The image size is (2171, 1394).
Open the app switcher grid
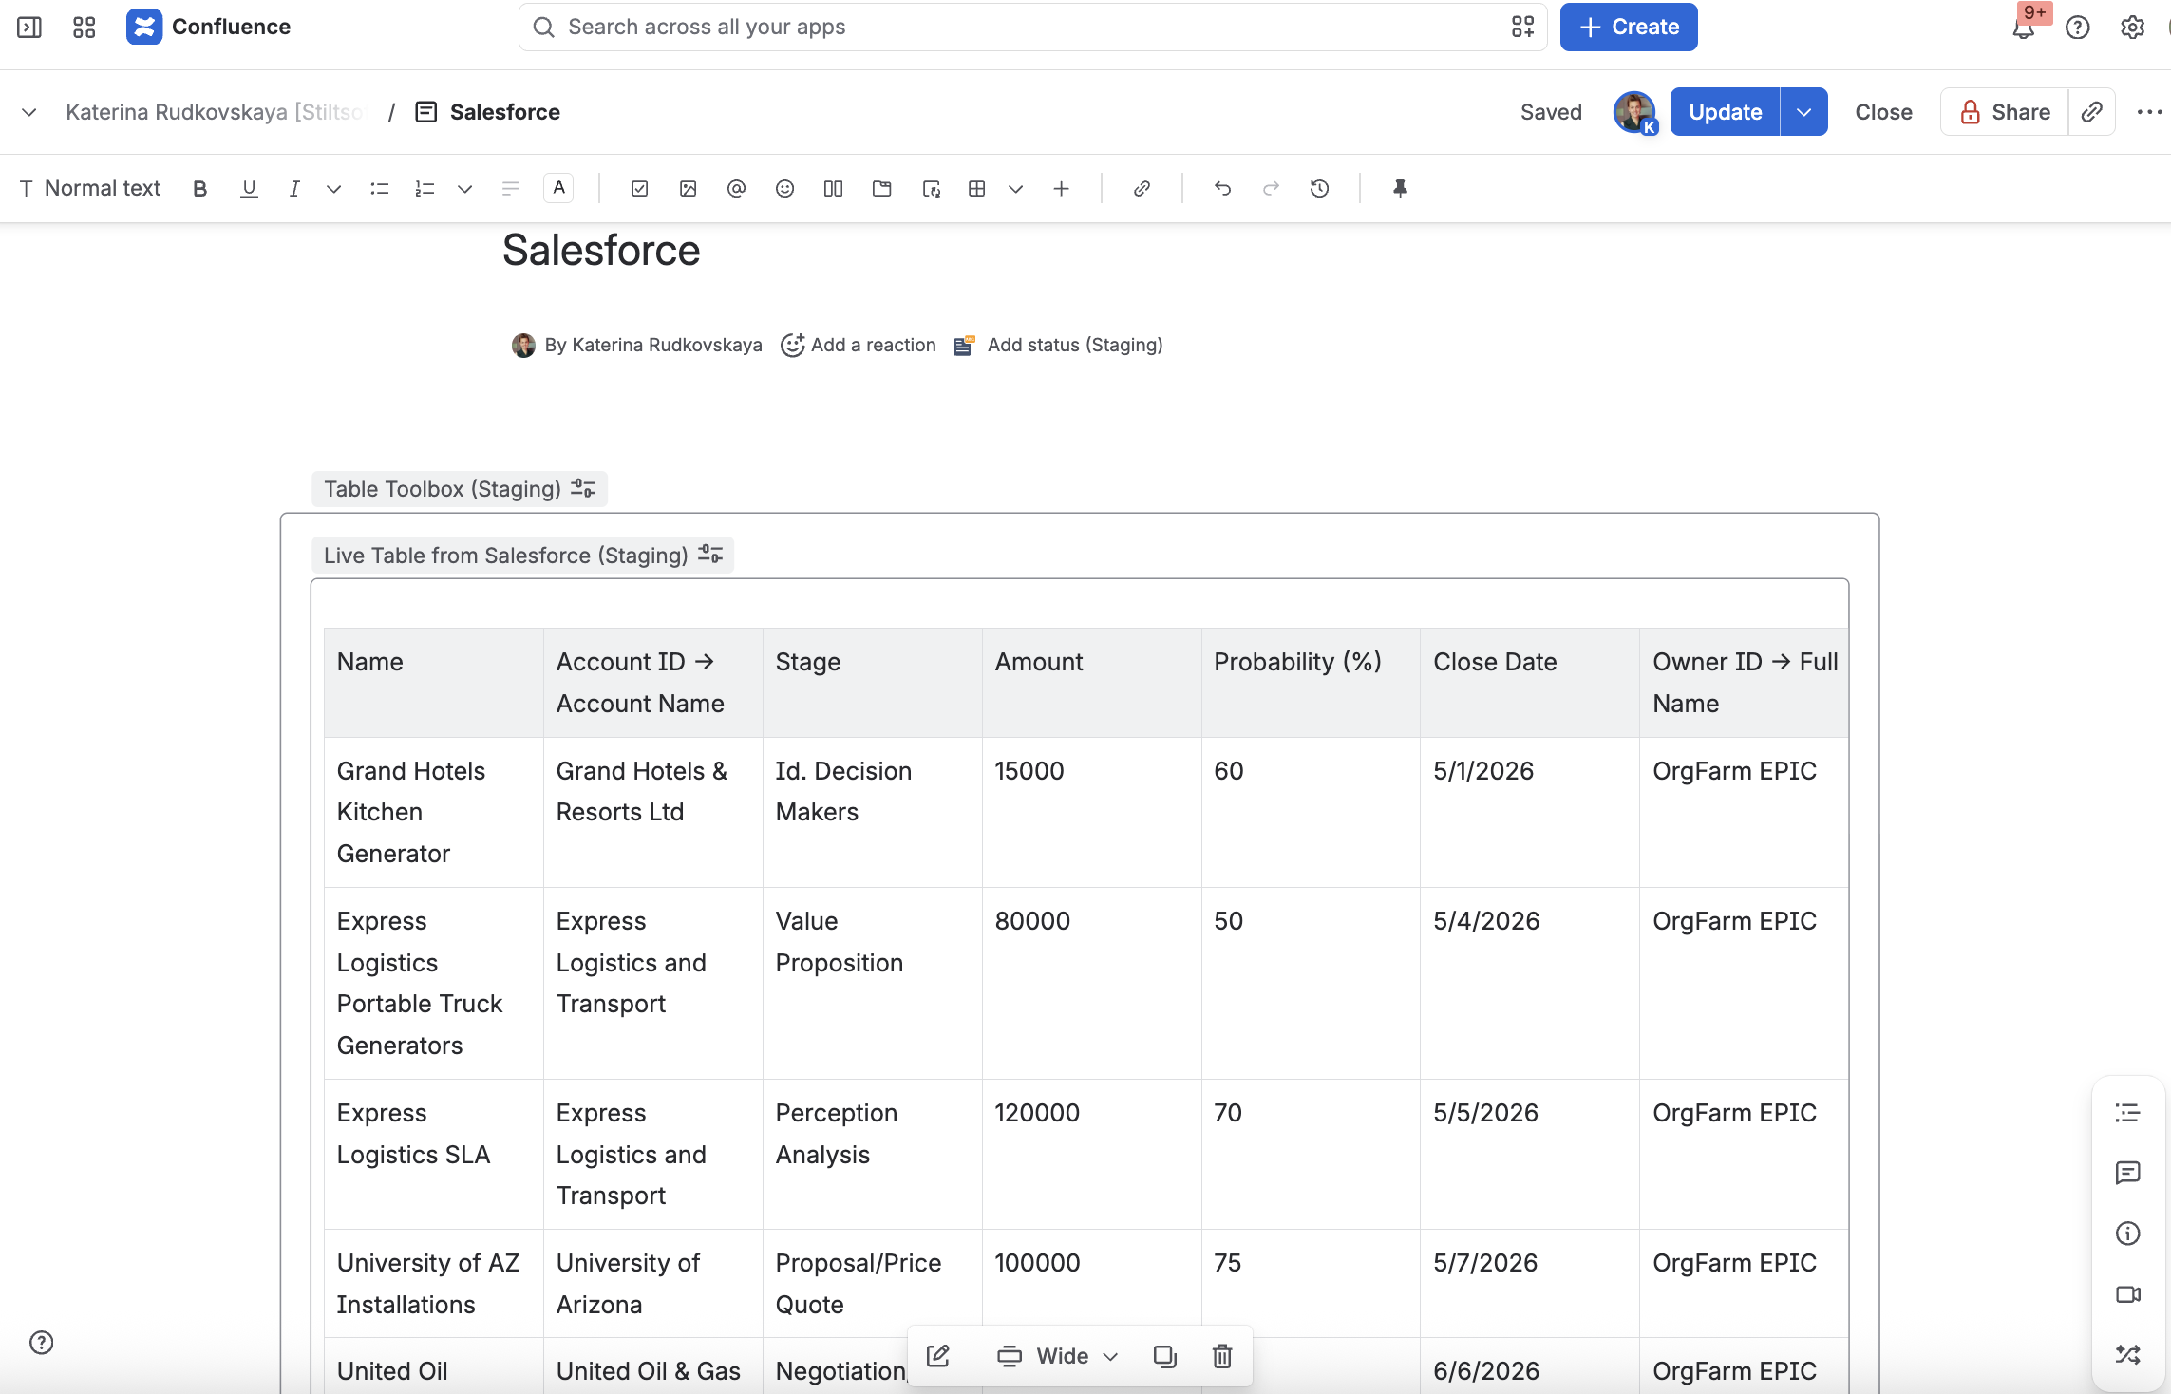[x=84, y=28]
